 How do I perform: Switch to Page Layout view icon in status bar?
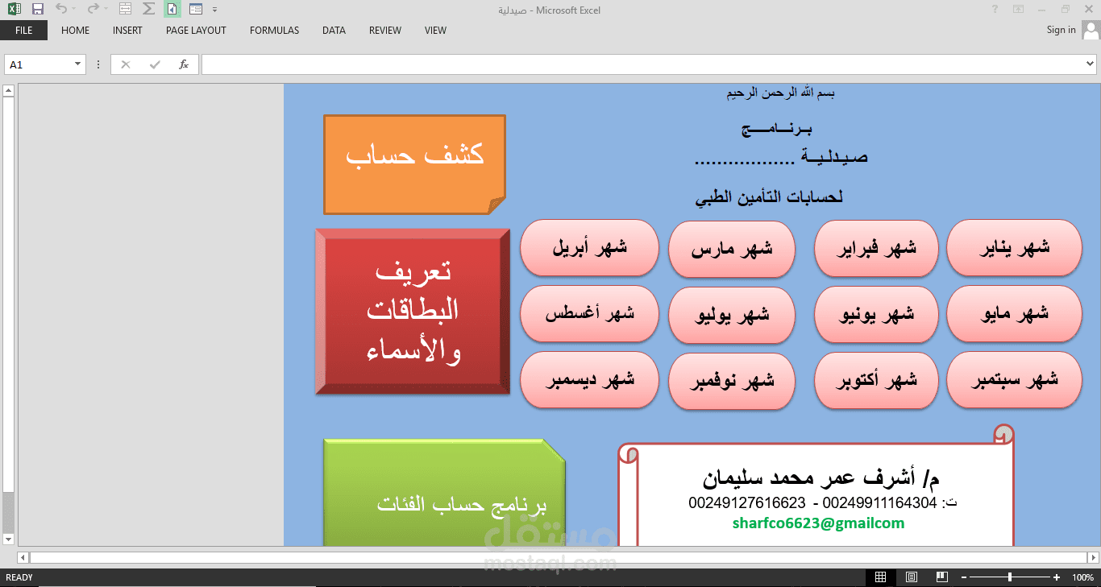click(x=912, y=577)
